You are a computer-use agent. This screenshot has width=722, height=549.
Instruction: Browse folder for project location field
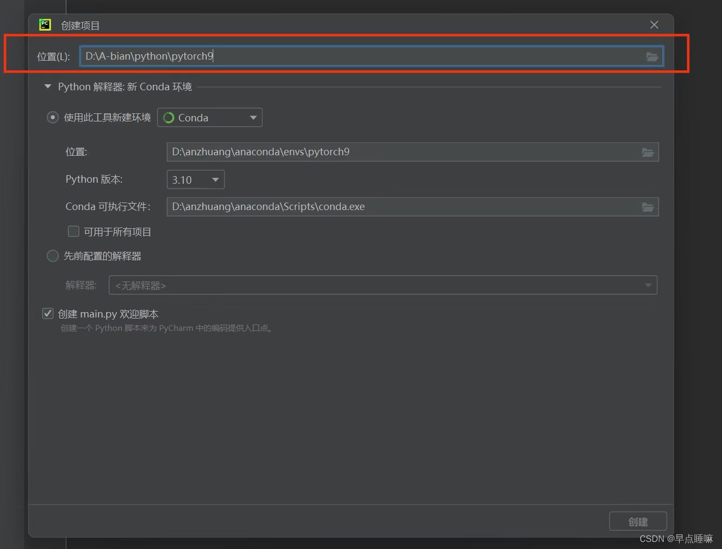click(x=652, y=56)
